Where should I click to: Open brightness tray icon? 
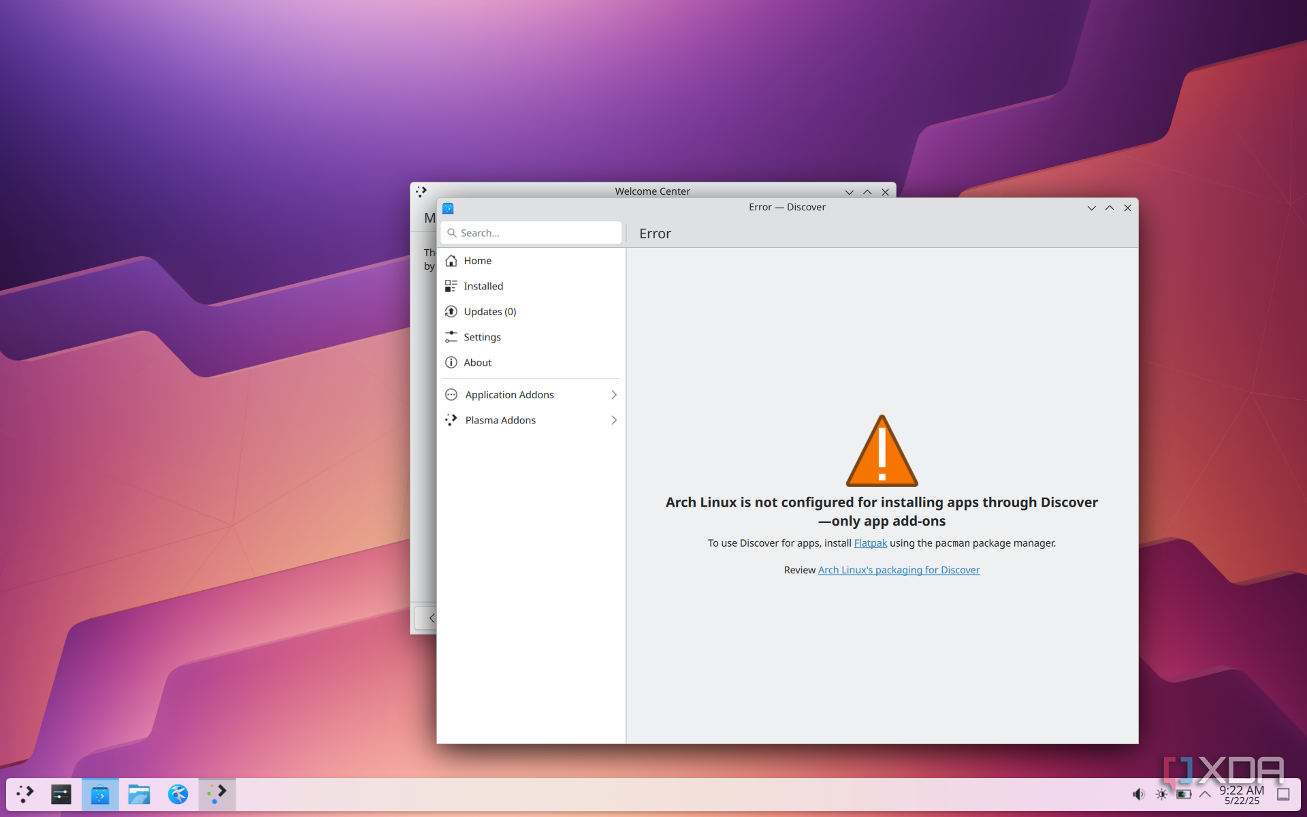pyautogui.click(x=1161, y=795)
